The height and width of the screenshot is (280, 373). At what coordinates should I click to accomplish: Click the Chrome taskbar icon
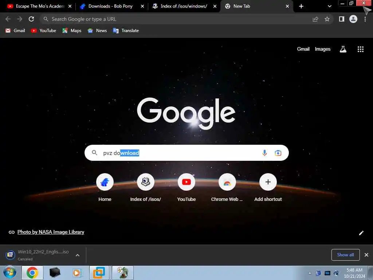click(x=32, y=273)
